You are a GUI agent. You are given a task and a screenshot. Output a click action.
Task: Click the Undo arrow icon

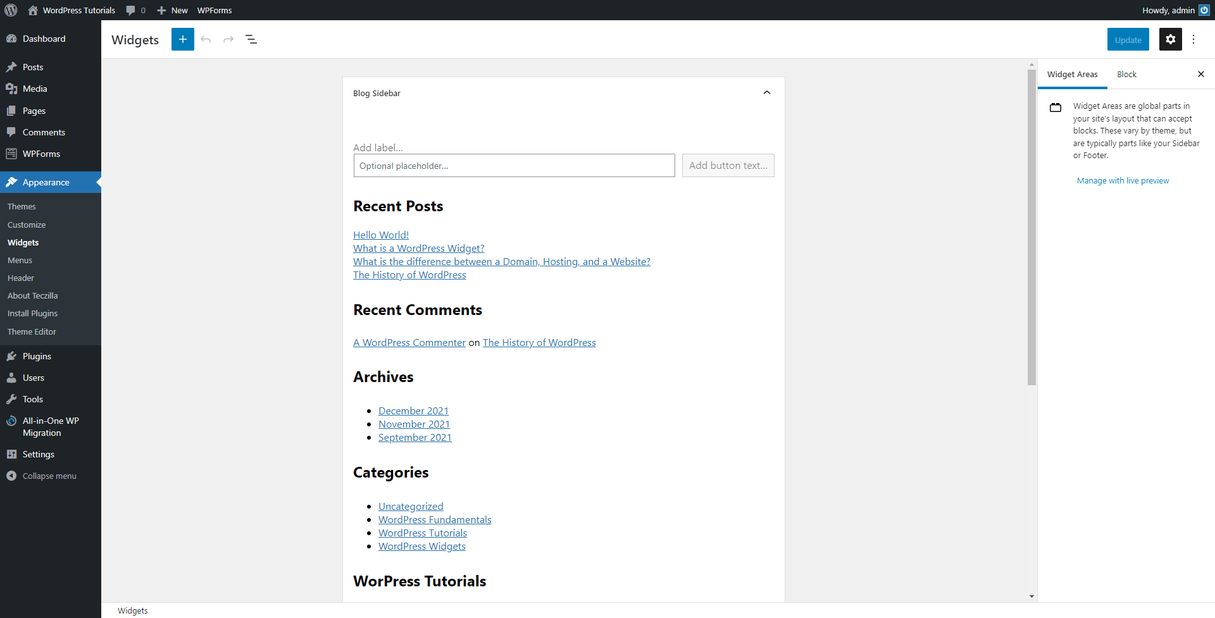click(x=206, y=39)
